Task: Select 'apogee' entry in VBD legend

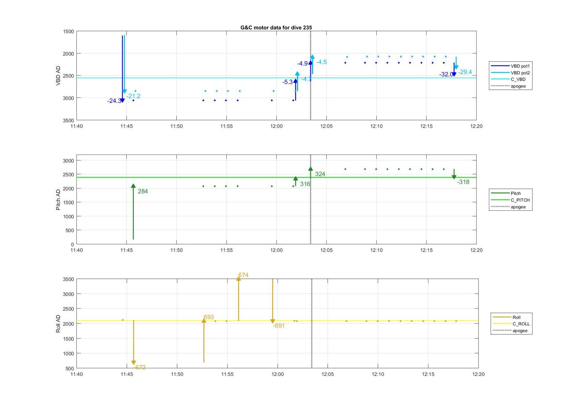Action: [x=511, y=86]
